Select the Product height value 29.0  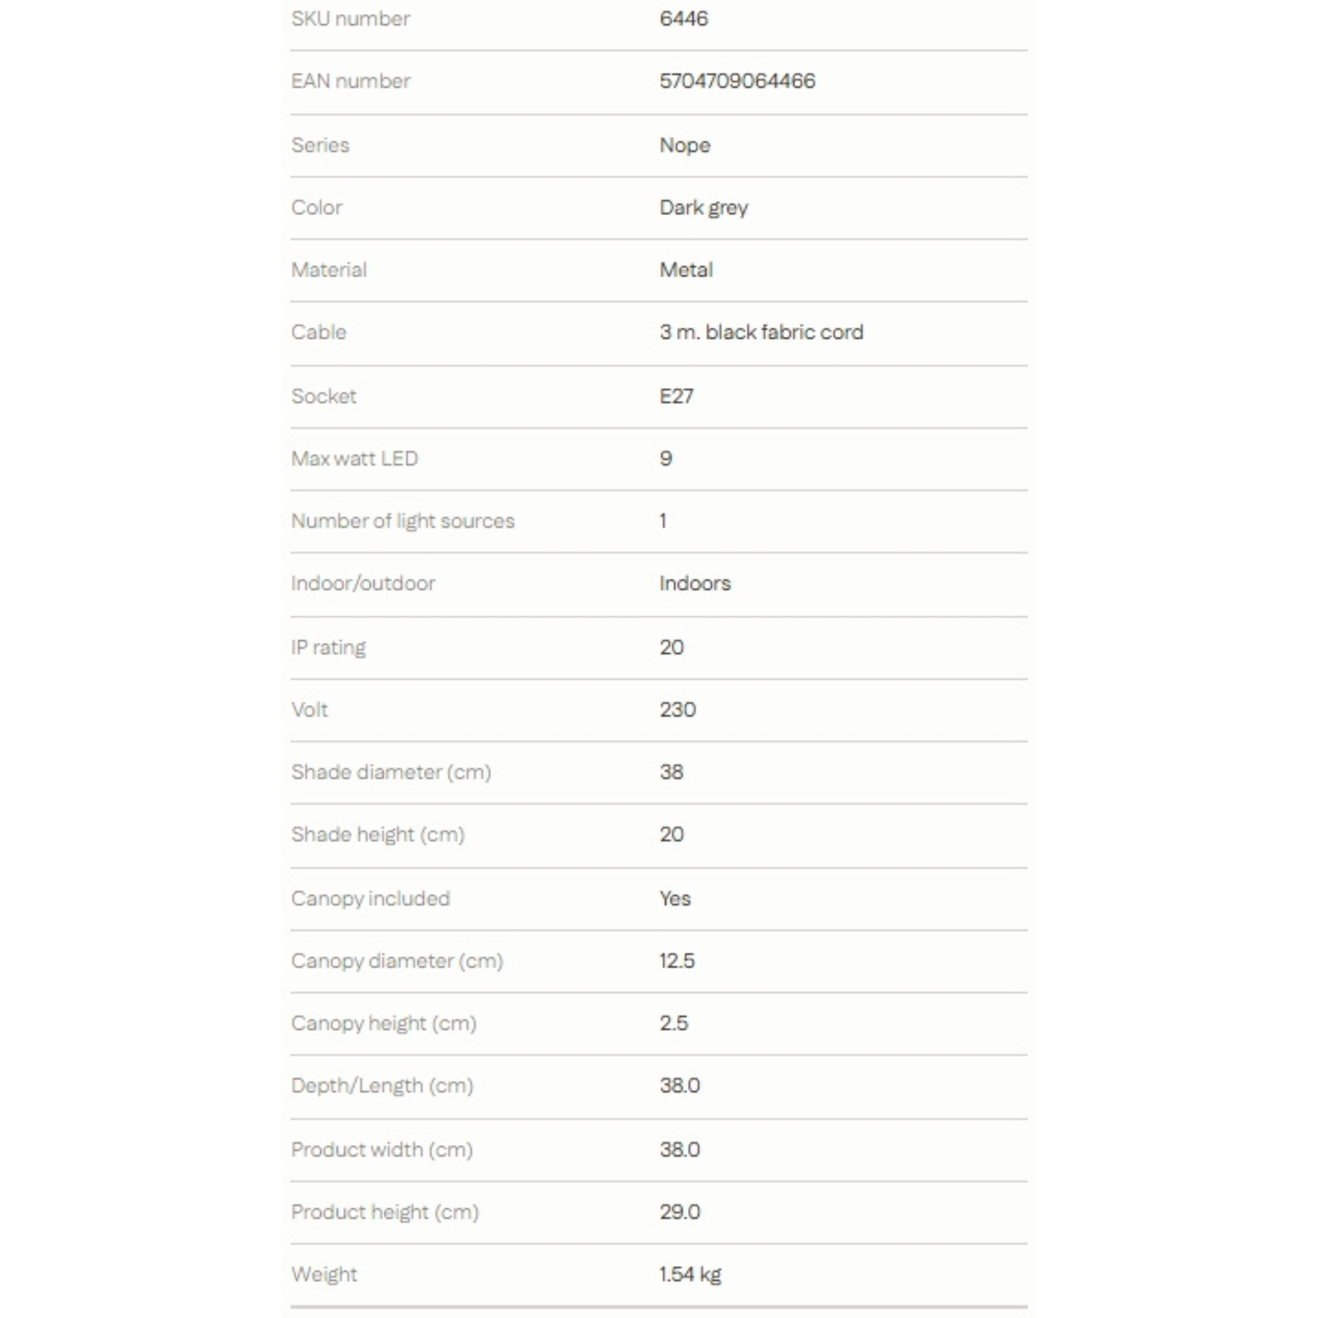coord(680,1212)
